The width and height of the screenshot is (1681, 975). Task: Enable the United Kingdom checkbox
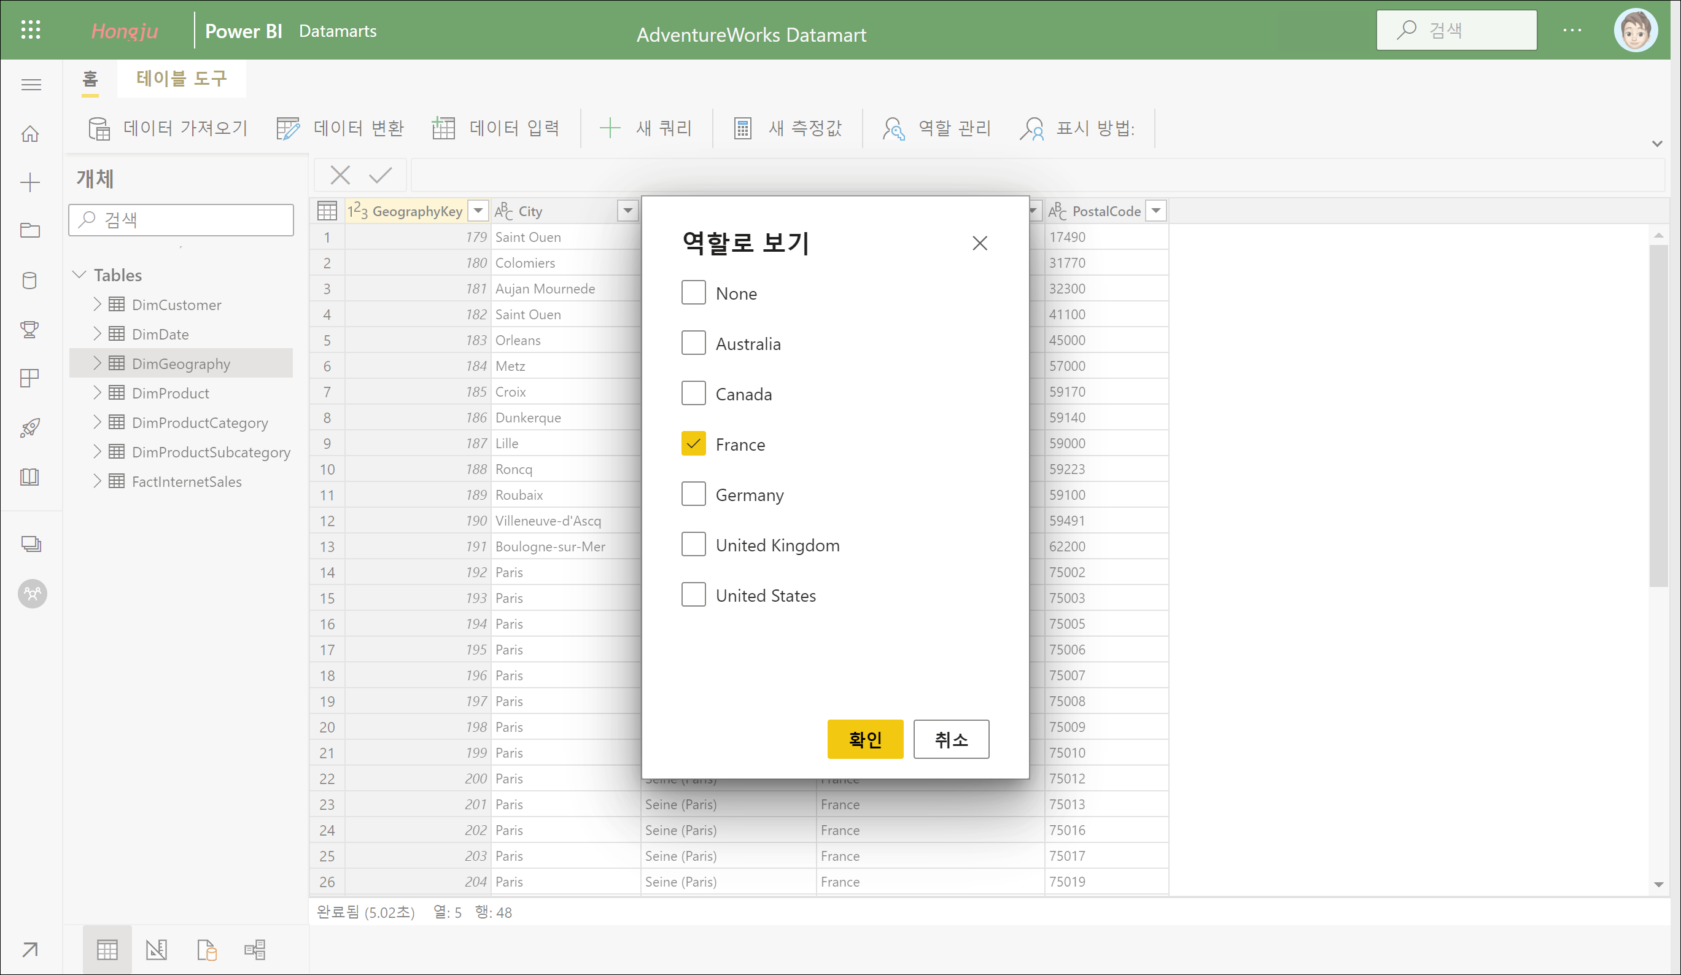click(693, 545)
